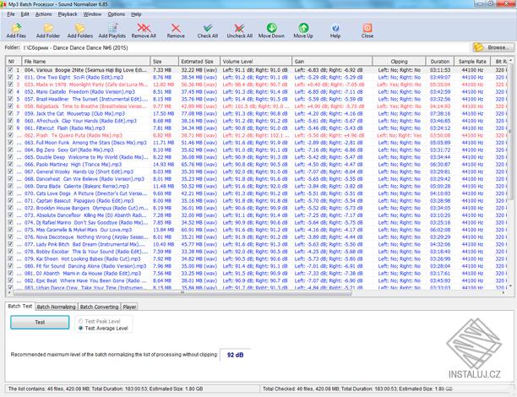Select the Test Average Level radio button
This screenshot has height=397, width=517.
point(82,327)
